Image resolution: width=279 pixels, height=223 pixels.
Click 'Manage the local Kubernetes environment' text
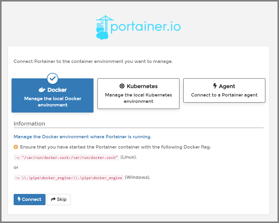click(x=138, y=98)
